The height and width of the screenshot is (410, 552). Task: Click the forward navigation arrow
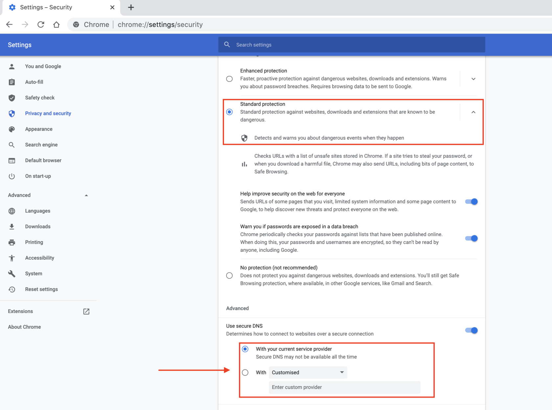(25, 25)
